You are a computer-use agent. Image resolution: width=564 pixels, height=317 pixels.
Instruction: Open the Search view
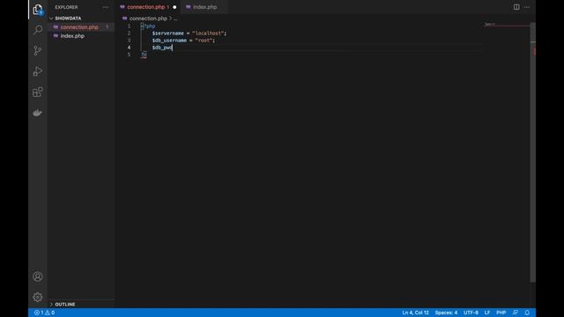point(37,30)
